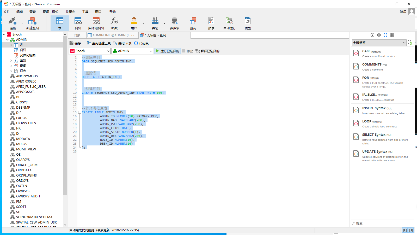Image resolution: width=417 pixels, height=235 pixels.
Task: Click the add snippet icon beside 全部标签
Action: pos(410,43)
